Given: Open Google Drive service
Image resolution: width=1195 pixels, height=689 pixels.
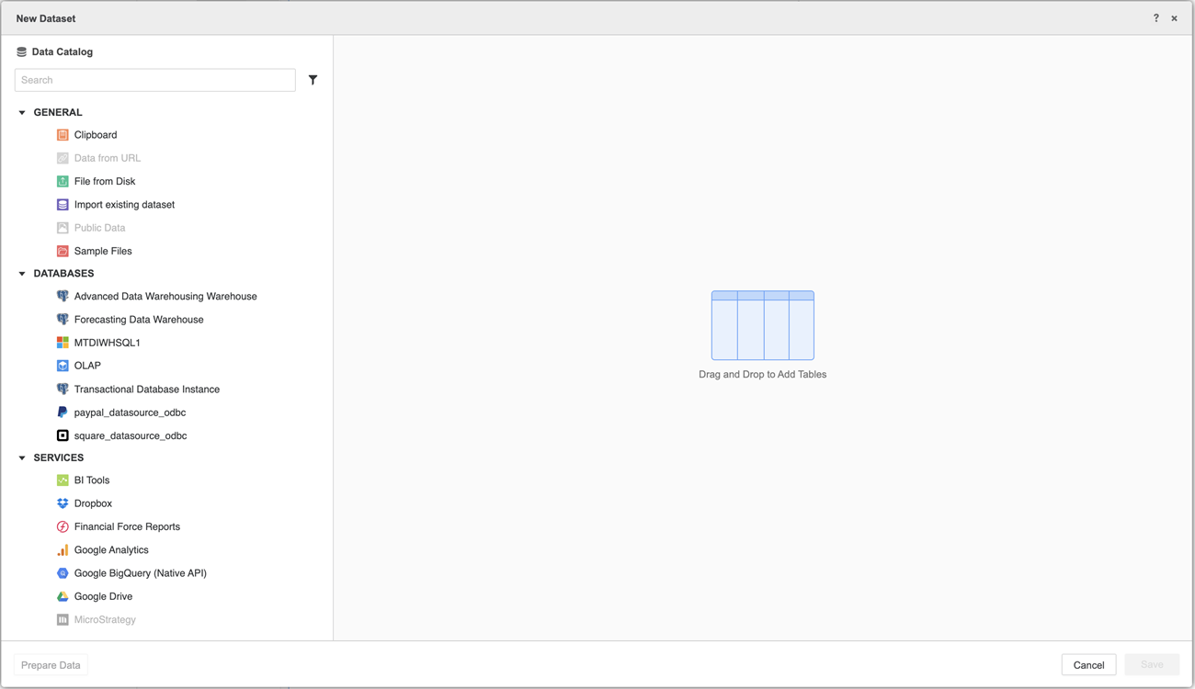Looking at the screenshot, I should pyautogui.click(x=103, y=596).
